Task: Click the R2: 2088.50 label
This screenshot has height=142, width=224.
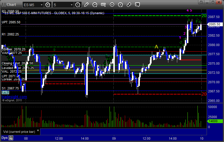Action: (10, 11)
